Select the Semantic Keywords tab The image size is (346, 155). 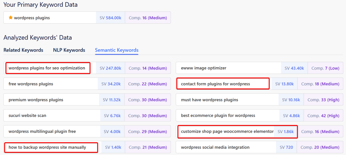[x=117, y=50]
